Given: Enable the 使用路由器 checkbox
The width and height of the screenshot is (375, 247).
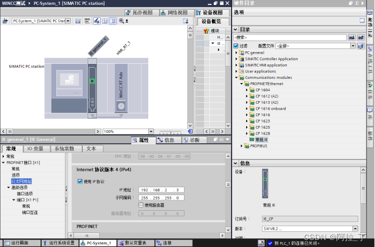Looking at the screenshot, I should (141, 205).
